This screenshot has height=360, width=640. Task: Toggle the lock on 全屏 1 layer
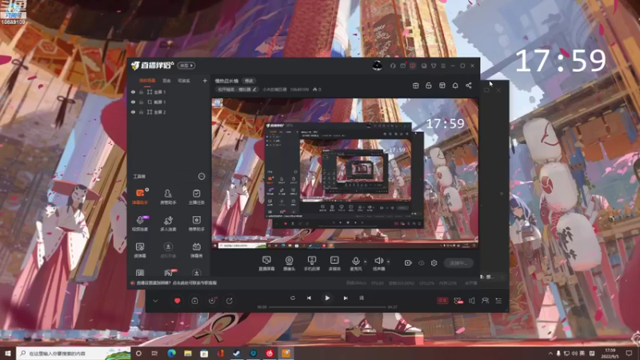142,92
